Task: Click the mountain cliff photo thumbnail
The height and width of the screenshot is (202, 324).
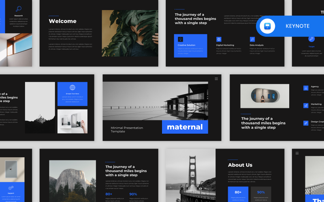Action: (x=72, y=181)
